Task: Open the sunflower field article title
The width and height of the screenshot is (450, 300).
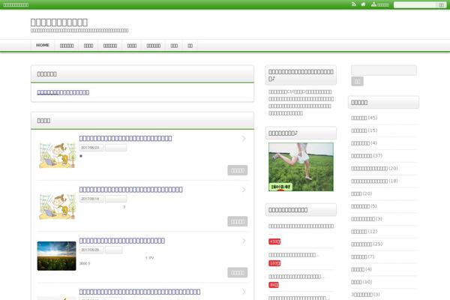Action: 122,241
